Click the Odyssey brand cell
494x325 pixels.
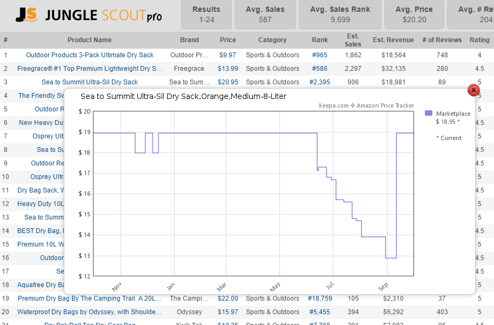(189, 312)
